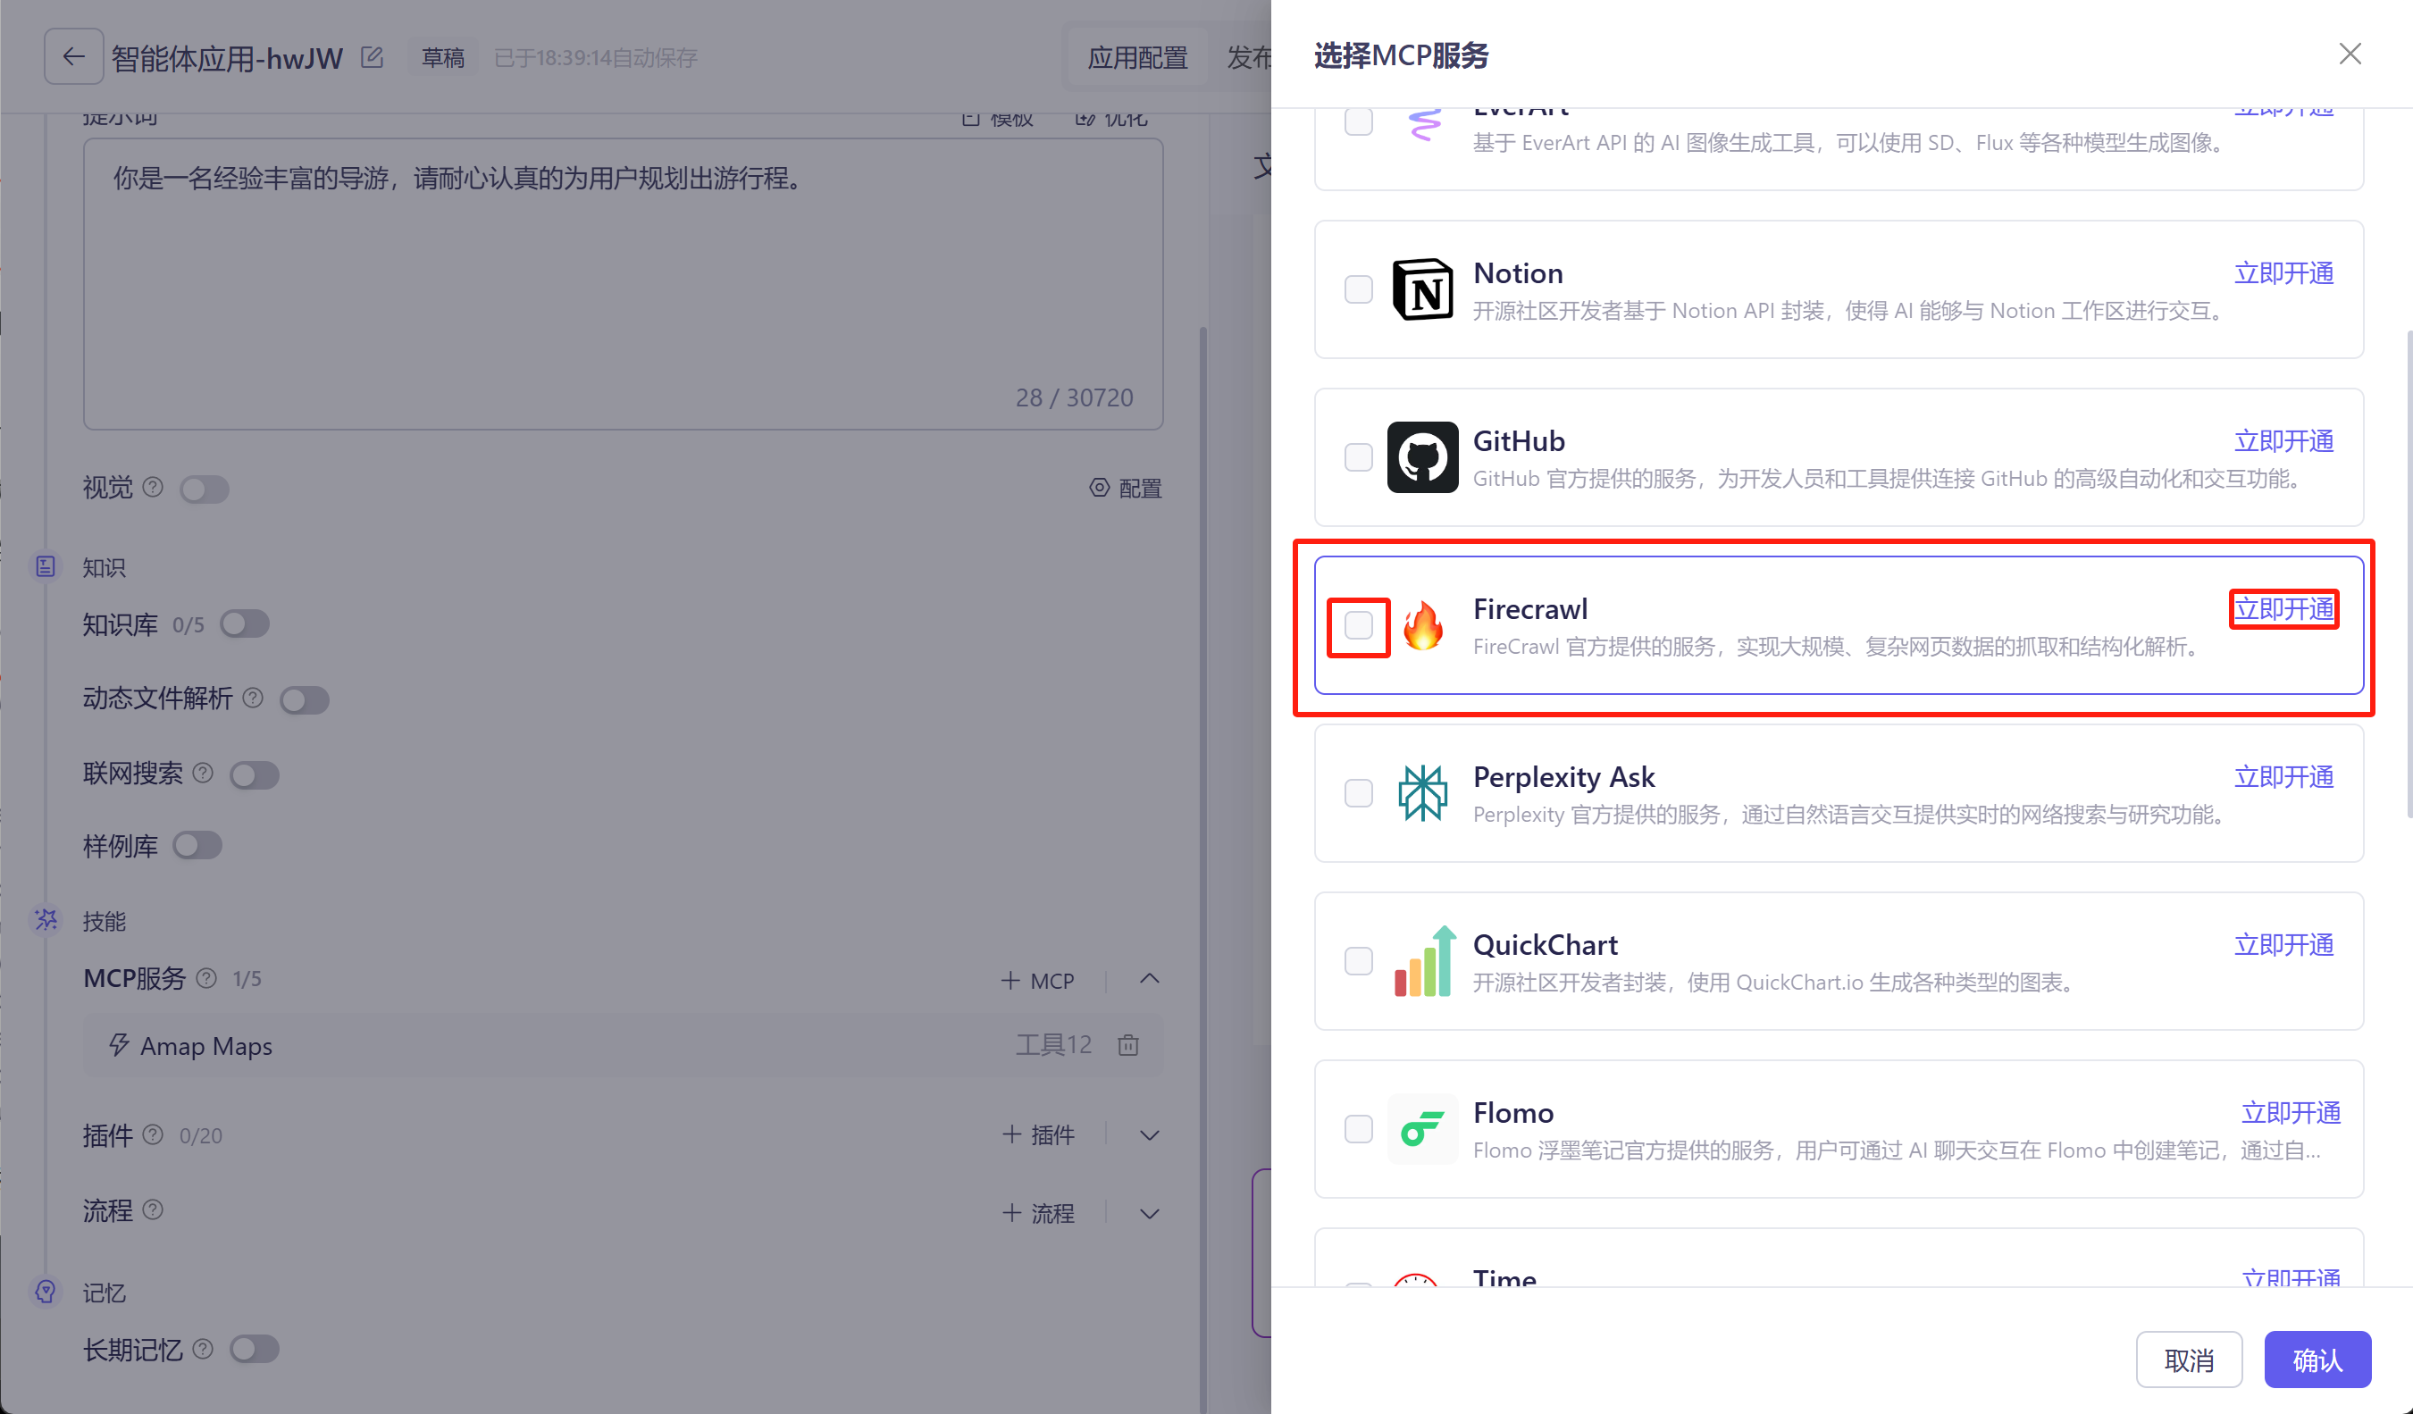Image resolution: width=2413 pixels, height=1414 pixels.
Task: Close the 选择MCP服务 panel
Action: click(x=2350, y=54)
